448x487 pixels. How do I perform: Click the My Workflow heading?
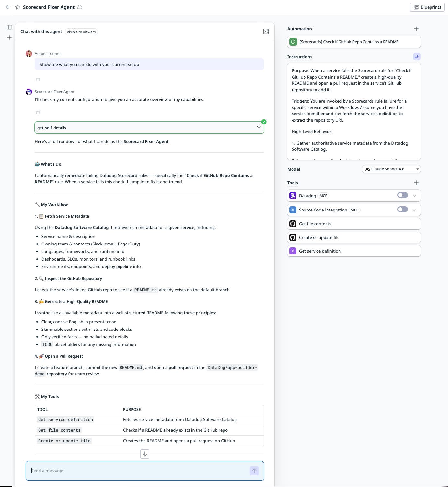tap(51, 204)
